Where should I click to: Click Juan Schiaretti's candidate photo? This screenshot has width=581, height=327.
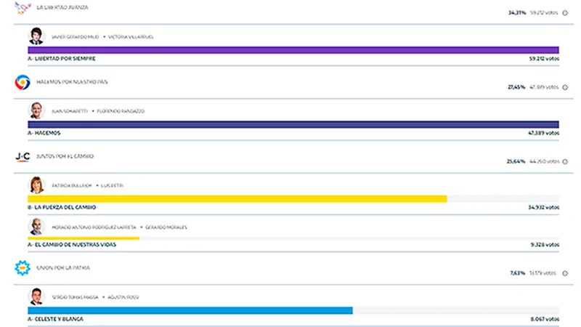(x=36, y=110)
